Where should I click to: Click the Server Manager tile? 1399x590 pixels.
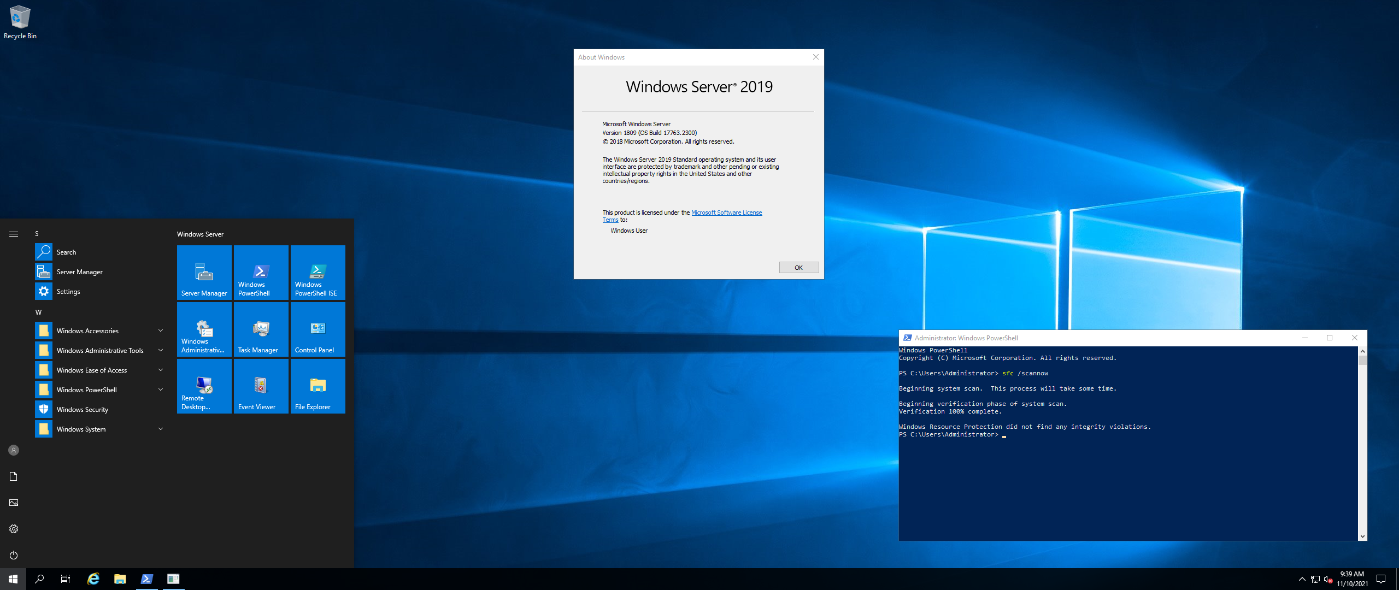204,272
